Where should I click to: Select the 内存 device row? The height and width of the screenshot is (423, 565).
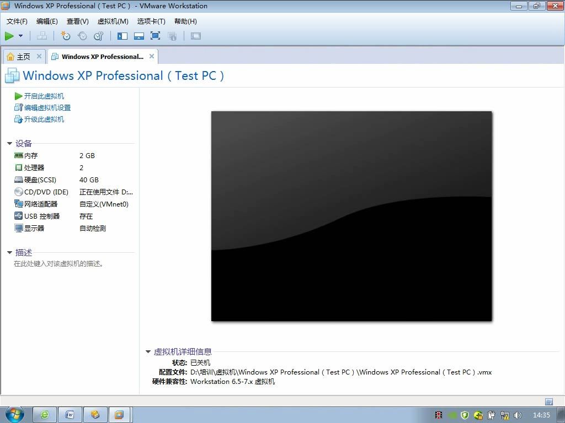73,156
